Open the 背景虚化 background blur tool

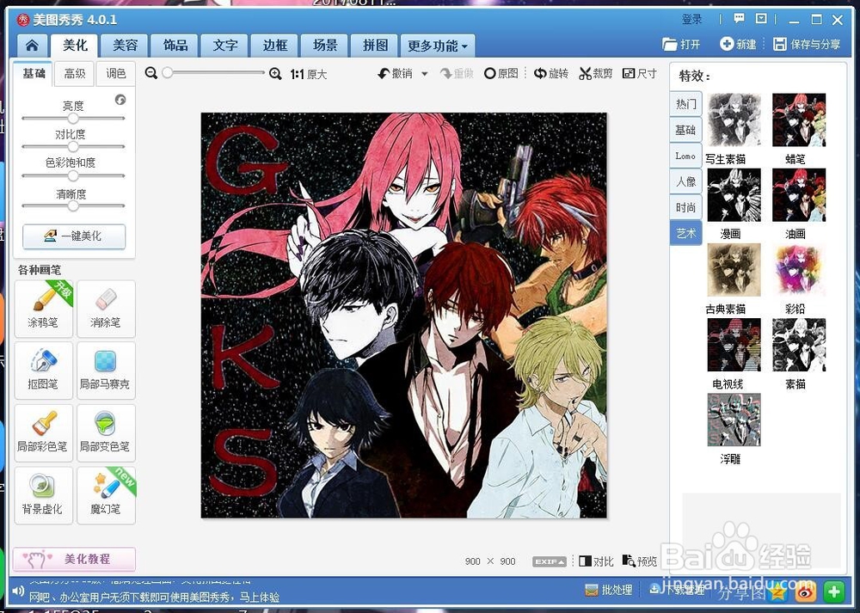pos(43,496)
